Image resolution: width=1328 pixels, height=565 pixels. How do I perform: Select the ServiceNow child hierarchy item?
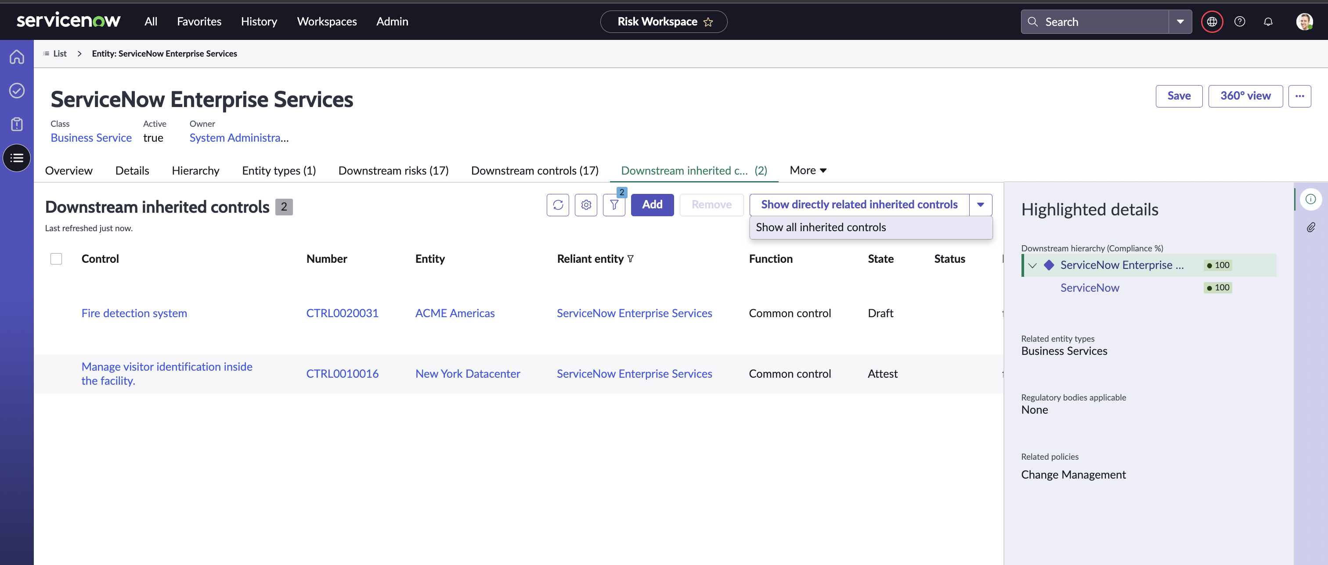coord(1090,288)
